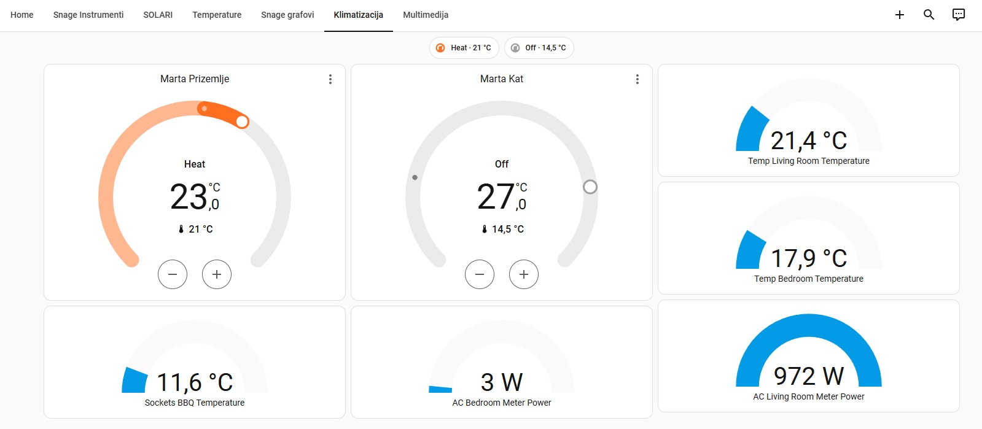This screenshot has width=982, height=429.
Task: Click grey icon in Off badge
Action: [515, 48]
